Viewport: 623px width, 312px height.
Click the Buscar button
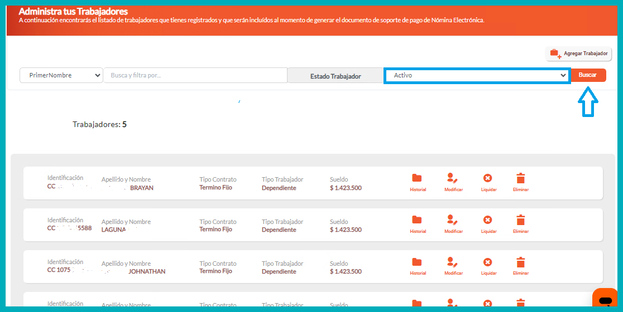coord(588,75)
